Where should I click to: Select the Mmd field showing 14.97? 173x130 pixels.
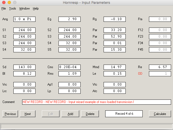tap(115, 67)
